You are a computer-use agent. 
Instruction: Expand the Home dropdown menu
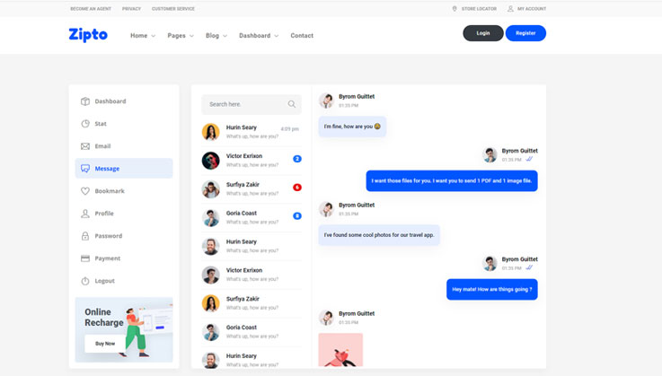(x=142, y=36)
